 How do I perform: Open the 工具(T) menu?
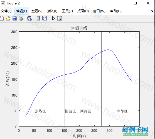pos(67,11)
